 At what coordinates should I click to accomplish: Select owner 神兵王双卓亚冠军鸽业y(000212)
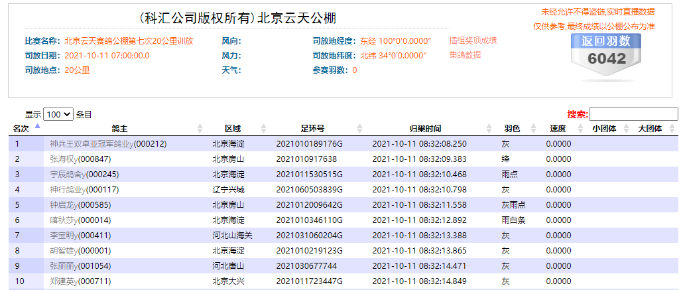[108, 144]
